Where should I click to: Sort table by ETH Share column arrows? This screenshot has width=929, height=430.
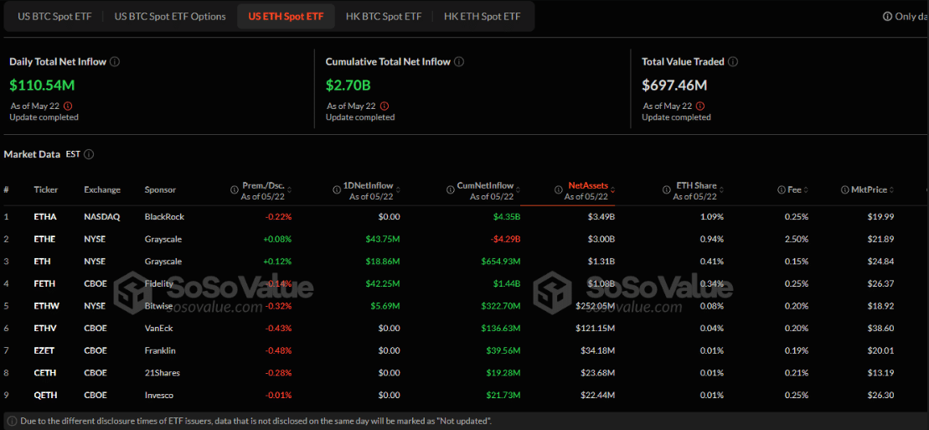(721, 190)
